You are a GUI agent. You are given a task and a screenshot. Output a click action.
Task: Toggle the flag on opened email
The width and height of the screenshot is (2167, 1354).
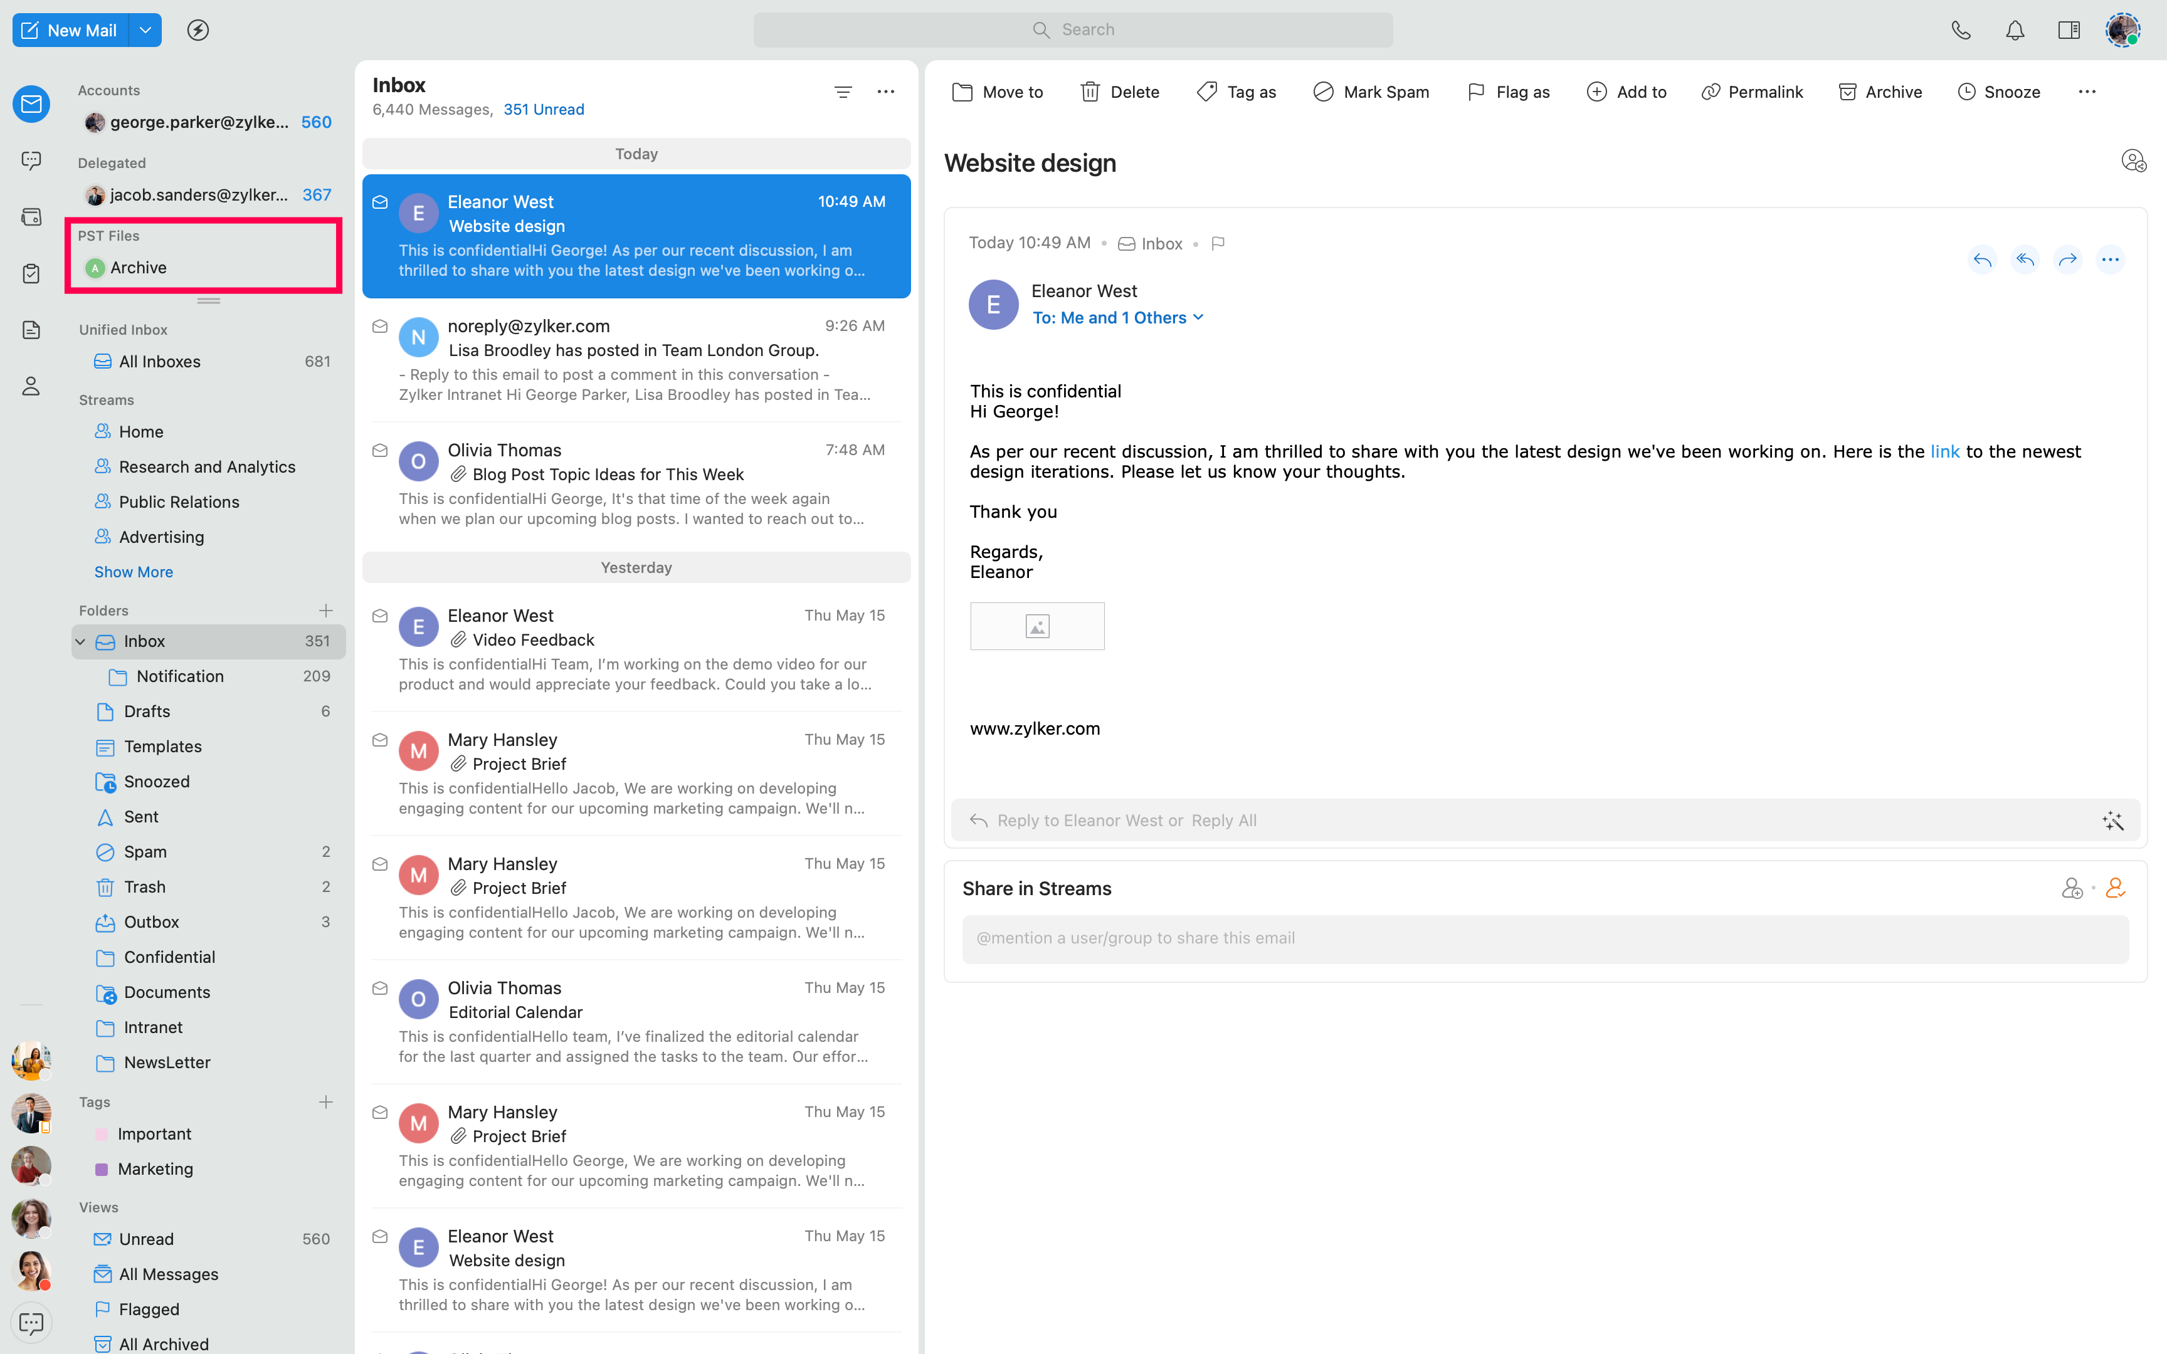click(1218, 244)
